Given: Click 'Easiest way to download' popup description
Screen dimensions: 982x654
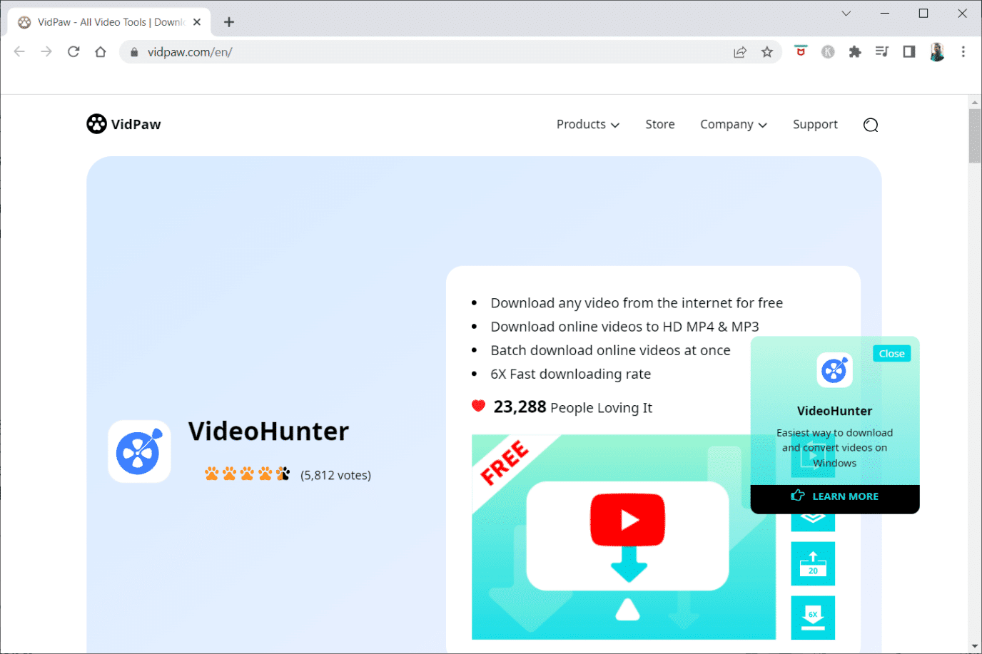Looking at the screenshot, I should [834, 448].
